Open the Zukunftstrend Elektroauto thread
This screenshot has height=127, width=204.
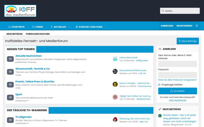coord(133,70)
